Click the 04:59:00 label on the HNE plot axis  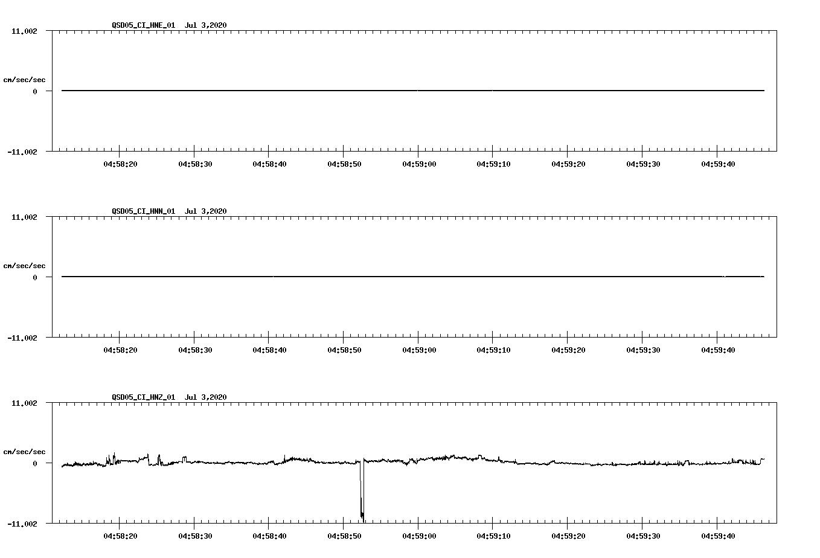pyautogui.click(x=418, y=164)
